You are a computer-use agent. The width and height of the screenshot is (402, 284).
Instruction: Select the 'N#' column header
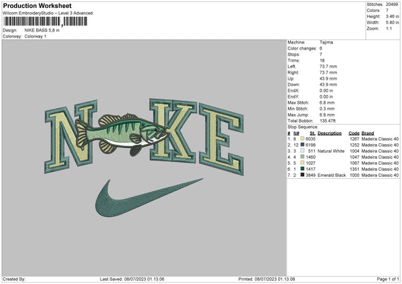[x=296, y=133]
